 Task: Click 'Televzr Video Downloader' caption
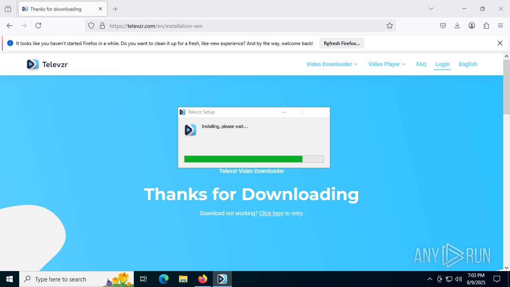pyautogui.click(x=251, y=171)
